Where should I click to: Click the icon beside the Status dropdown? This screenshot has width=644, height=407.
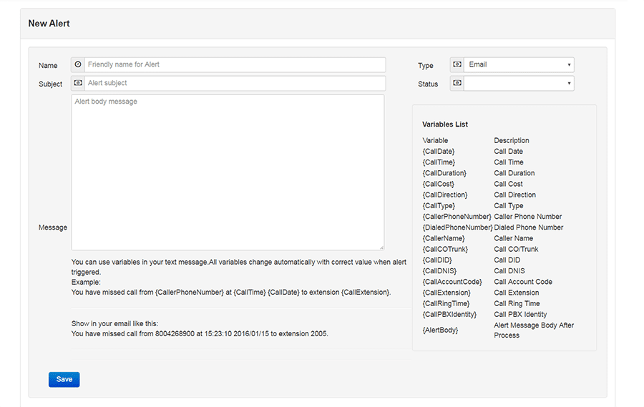point(457,83)
